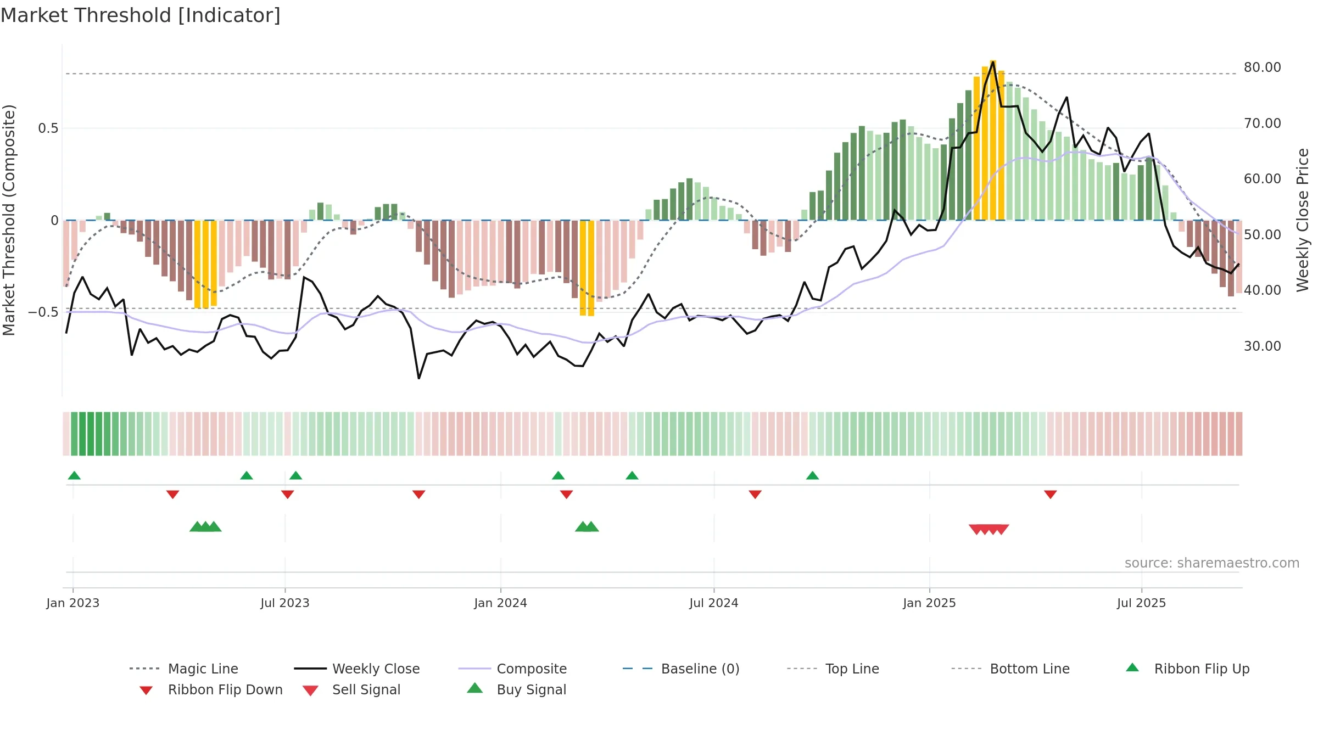Click the −0.5 left axis tick label
Image resolution: width=1318 pixels, height=741 pixels.
[x=43, y=312]
